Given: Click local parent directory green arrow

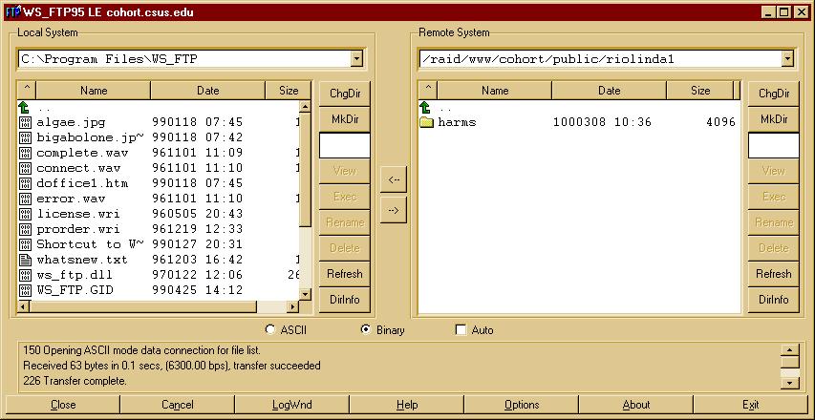Looking at the screenshot, I should (x=24, y=108).
